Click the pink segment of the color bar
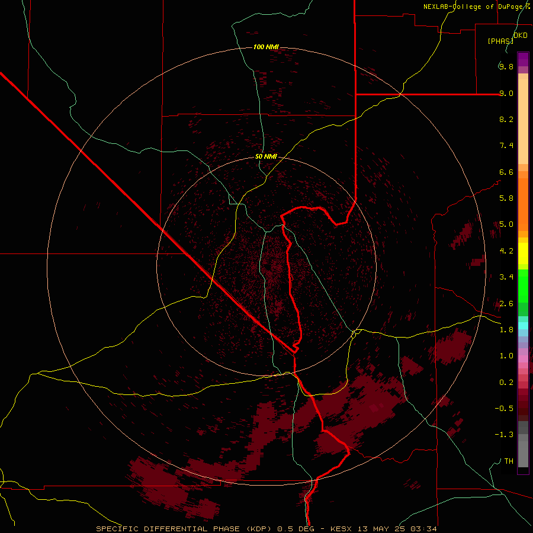 pos(523,359)
